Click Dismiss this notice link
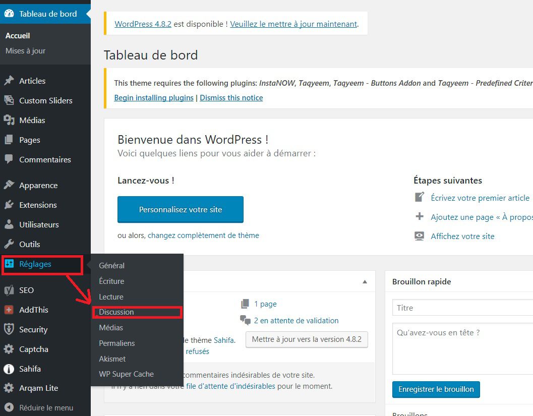 tap(231, 97)
